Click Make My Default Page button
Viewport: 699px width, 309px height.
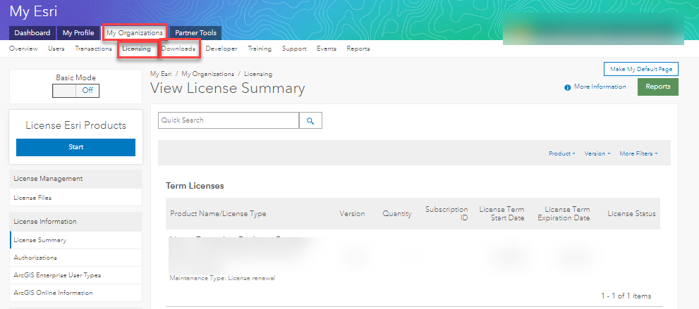(x=640, y=70)
